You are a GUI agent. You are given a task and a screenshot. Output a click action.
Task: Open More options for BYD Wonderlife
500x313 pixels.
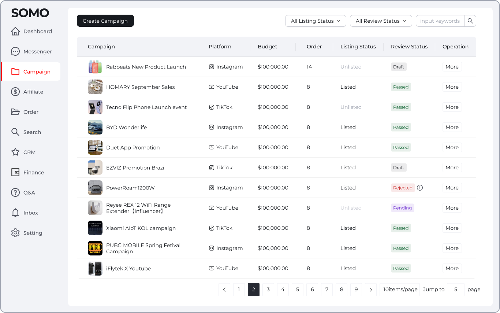[x=452, y=127]
